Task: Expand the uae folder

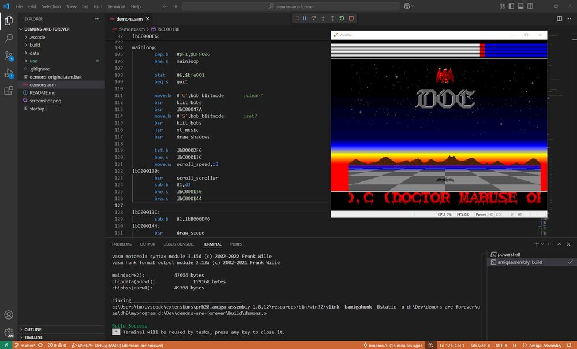Action: 33,61
